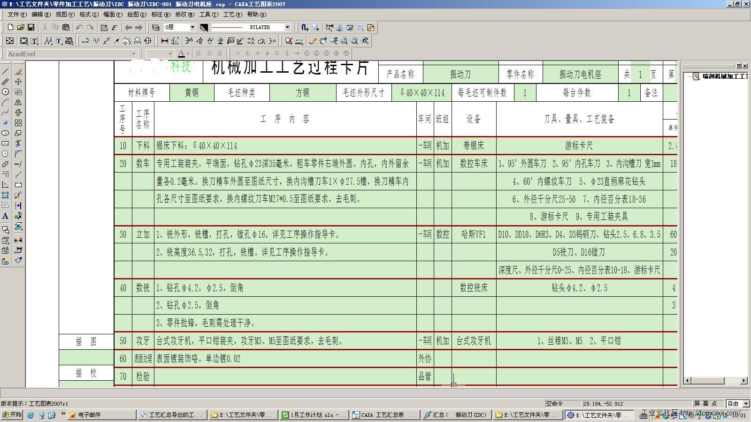The height and width of the screenshot is (422, 751).
Task: Click the Save icon
Action: [31, 27]
